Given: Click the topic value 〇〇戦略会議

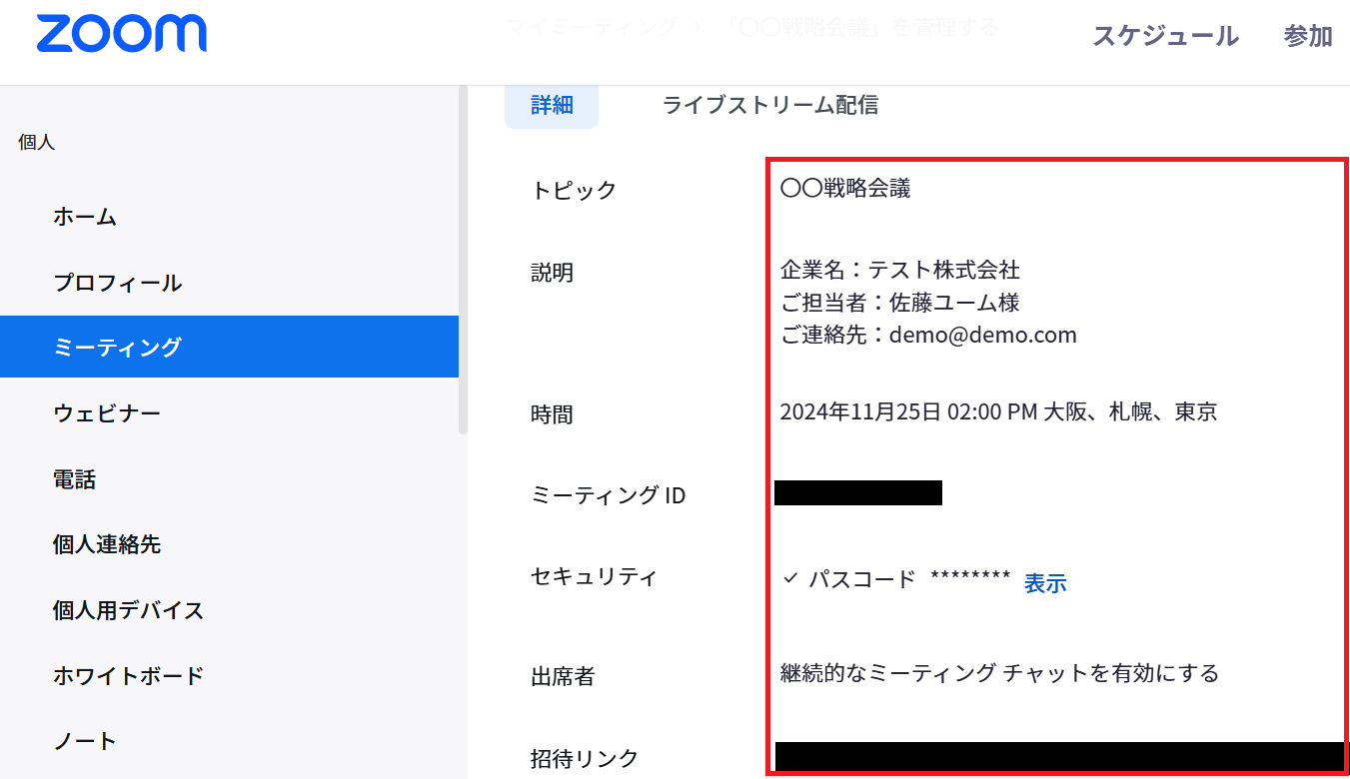Looking at the screenshot, I should tap(845, 188).
